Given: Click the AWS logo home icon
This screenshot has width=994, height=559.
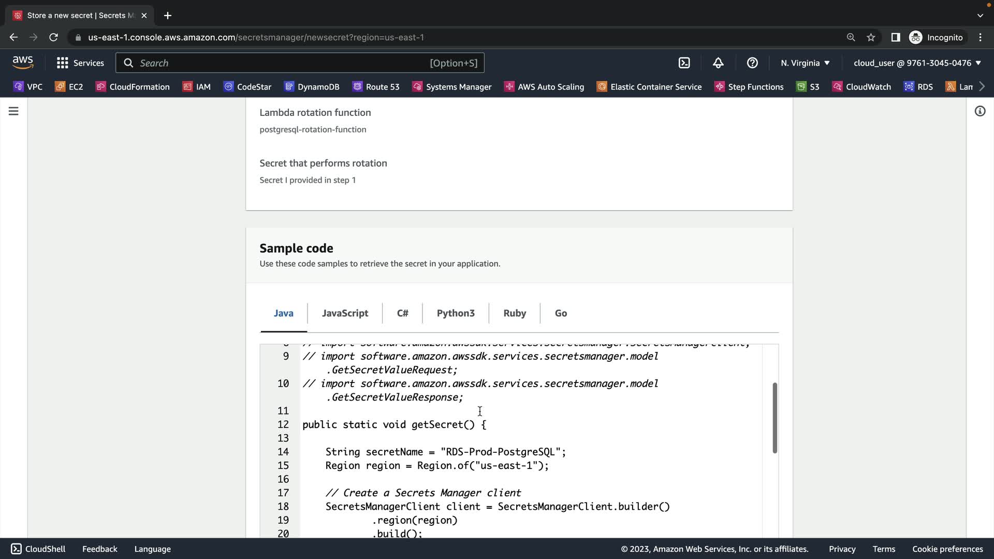Looking at the screenshot, I should pyautogui.click(x=23, y=63).
